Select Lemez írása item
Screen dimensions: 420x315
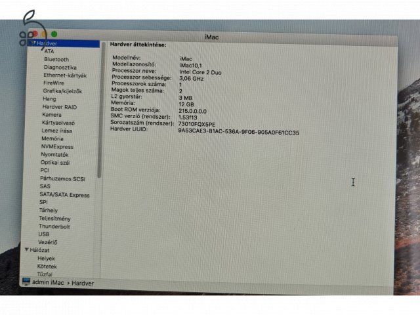[57, 131]
